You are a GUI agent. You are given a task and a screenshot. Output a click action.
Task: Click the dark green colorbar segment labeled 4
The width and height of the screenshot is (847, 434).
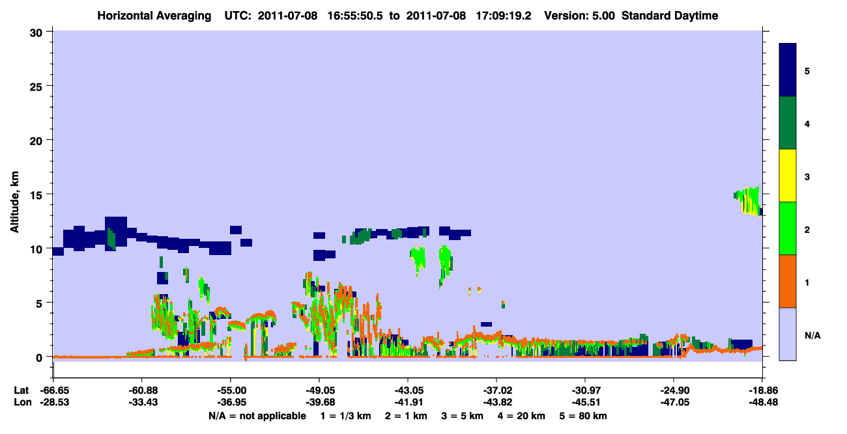coord(788,123)
